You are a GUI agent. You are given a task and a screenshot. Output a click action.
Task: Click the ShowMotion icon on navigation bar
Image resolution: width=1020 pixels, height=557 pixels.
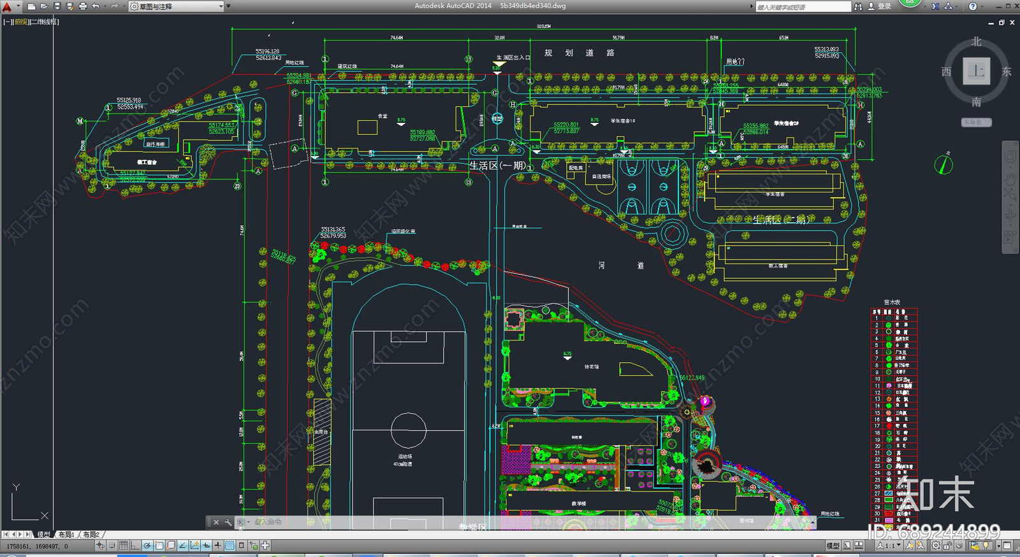point(1010,237)
